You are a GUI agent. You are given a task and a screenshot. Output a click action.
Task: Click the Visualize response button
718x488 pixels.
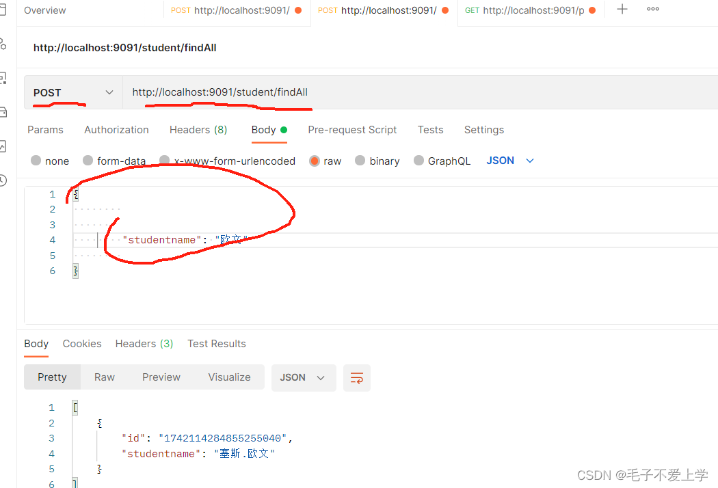coord(229,377)
